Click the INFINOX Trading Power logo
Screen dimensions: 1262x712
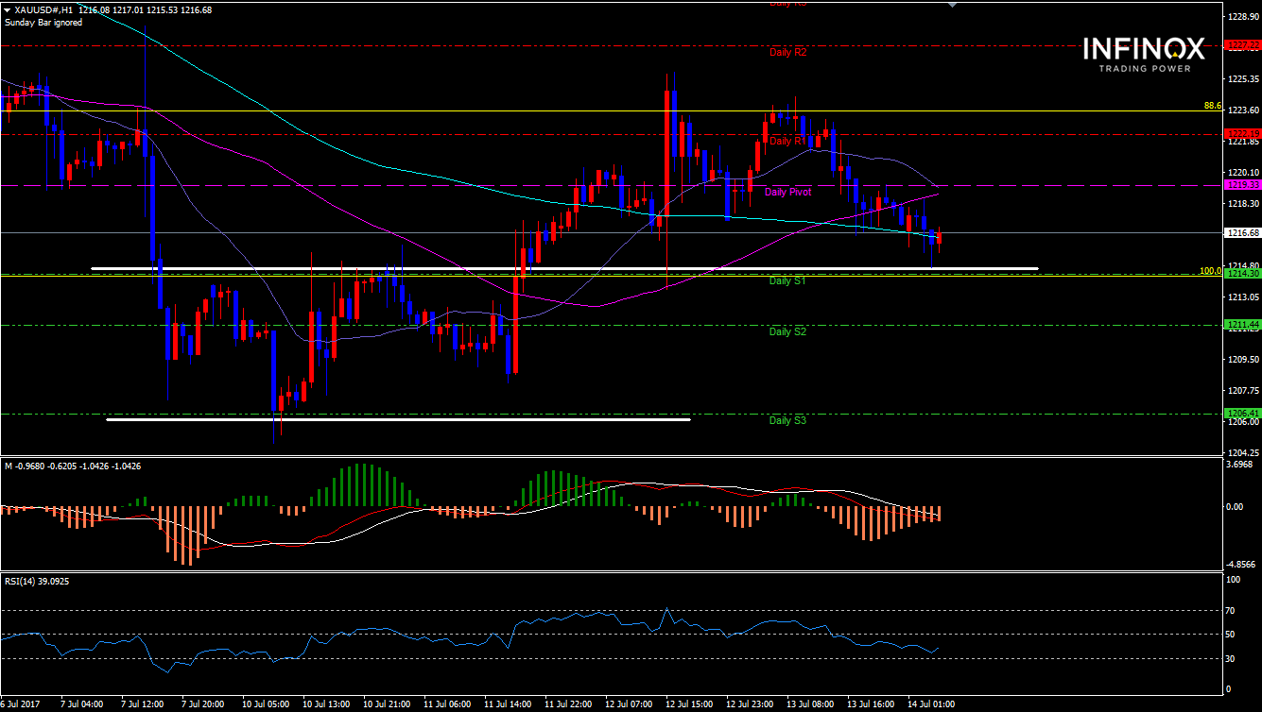1144,55
